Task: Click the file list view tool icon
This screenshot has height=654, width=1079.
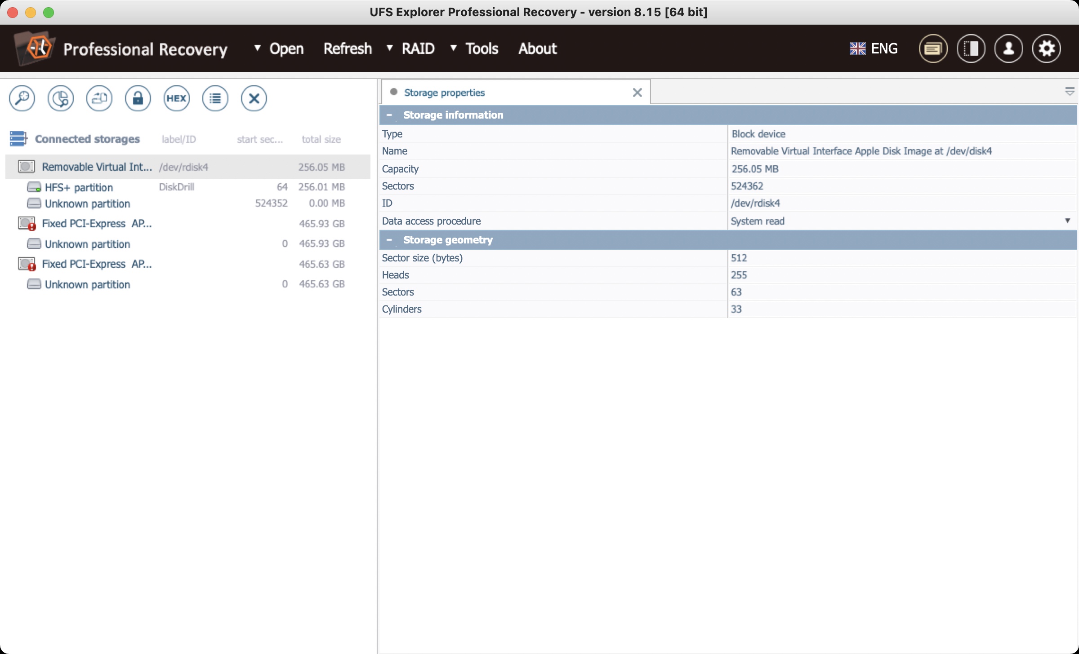Action: click(x=215, y=99)
